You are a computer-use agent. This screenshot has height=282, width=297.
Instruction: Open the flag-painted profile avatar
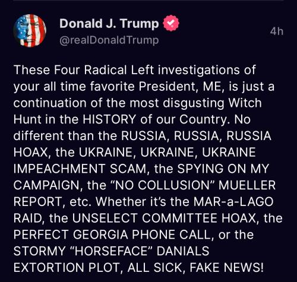pos(30,31)
